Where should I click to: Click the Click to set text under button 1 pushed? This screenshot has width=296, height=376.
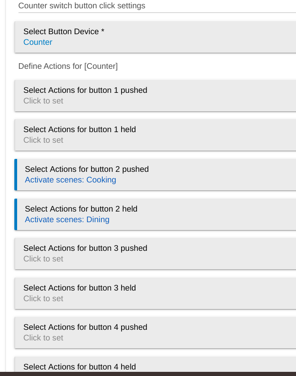(x=43, y=101)
